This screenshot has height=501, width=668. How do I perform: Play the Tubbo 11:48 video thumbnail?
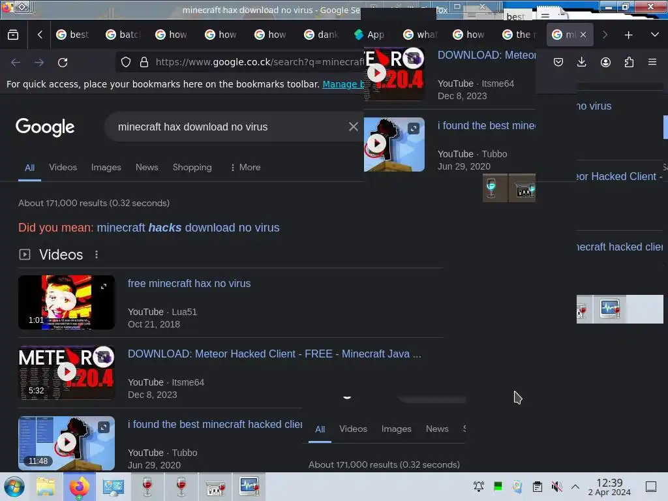67,443
